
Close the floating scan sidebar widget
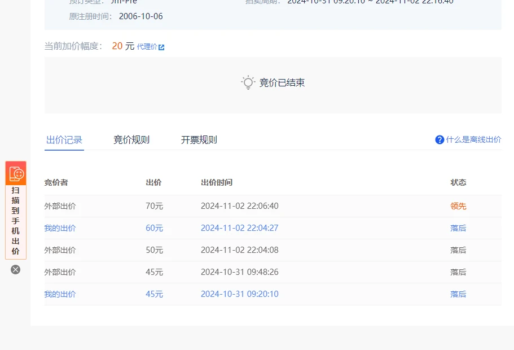click(15, 270)
